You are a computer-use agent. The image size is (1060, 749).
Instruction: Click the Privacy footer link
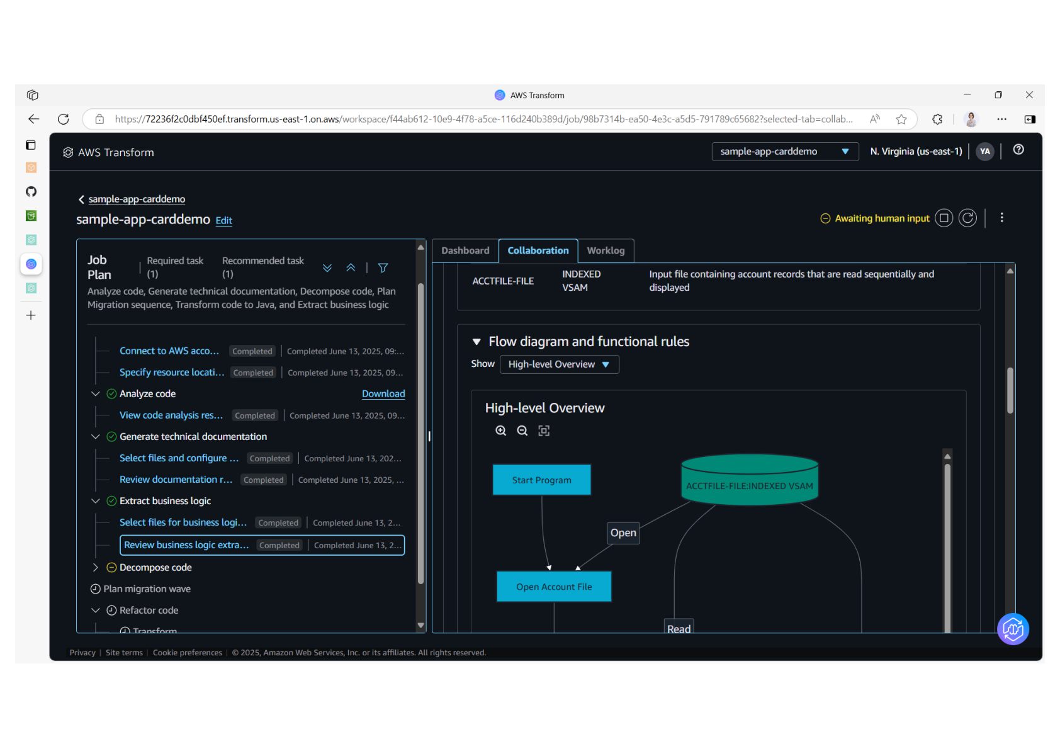pyautogui.click(x=82, y=653)
